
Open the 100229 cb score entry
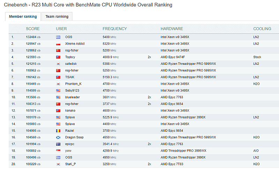33,164
